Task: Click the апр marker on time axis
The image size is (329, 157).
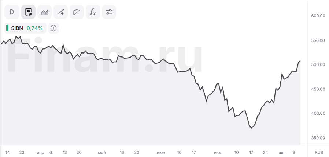Action: click(41, 152)
